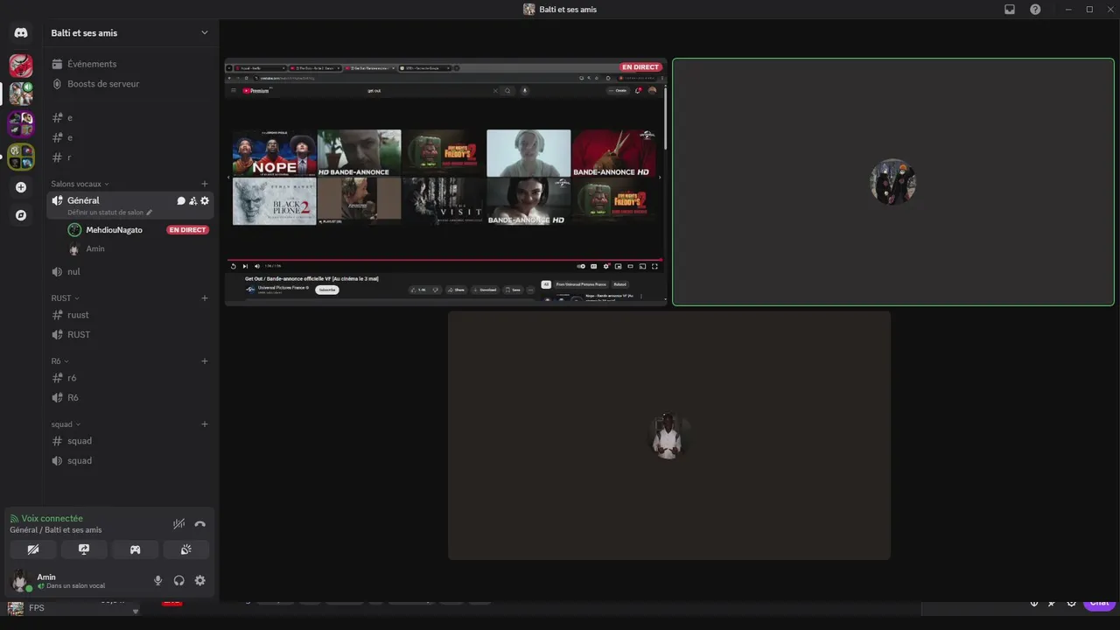Disconnect from voice with hang-up icon
The image size is (1120, 630).
[199, 524]
